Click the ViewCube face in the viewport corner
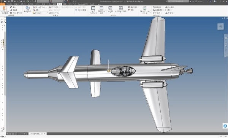228x138 pixels. (x=220, y=27)
